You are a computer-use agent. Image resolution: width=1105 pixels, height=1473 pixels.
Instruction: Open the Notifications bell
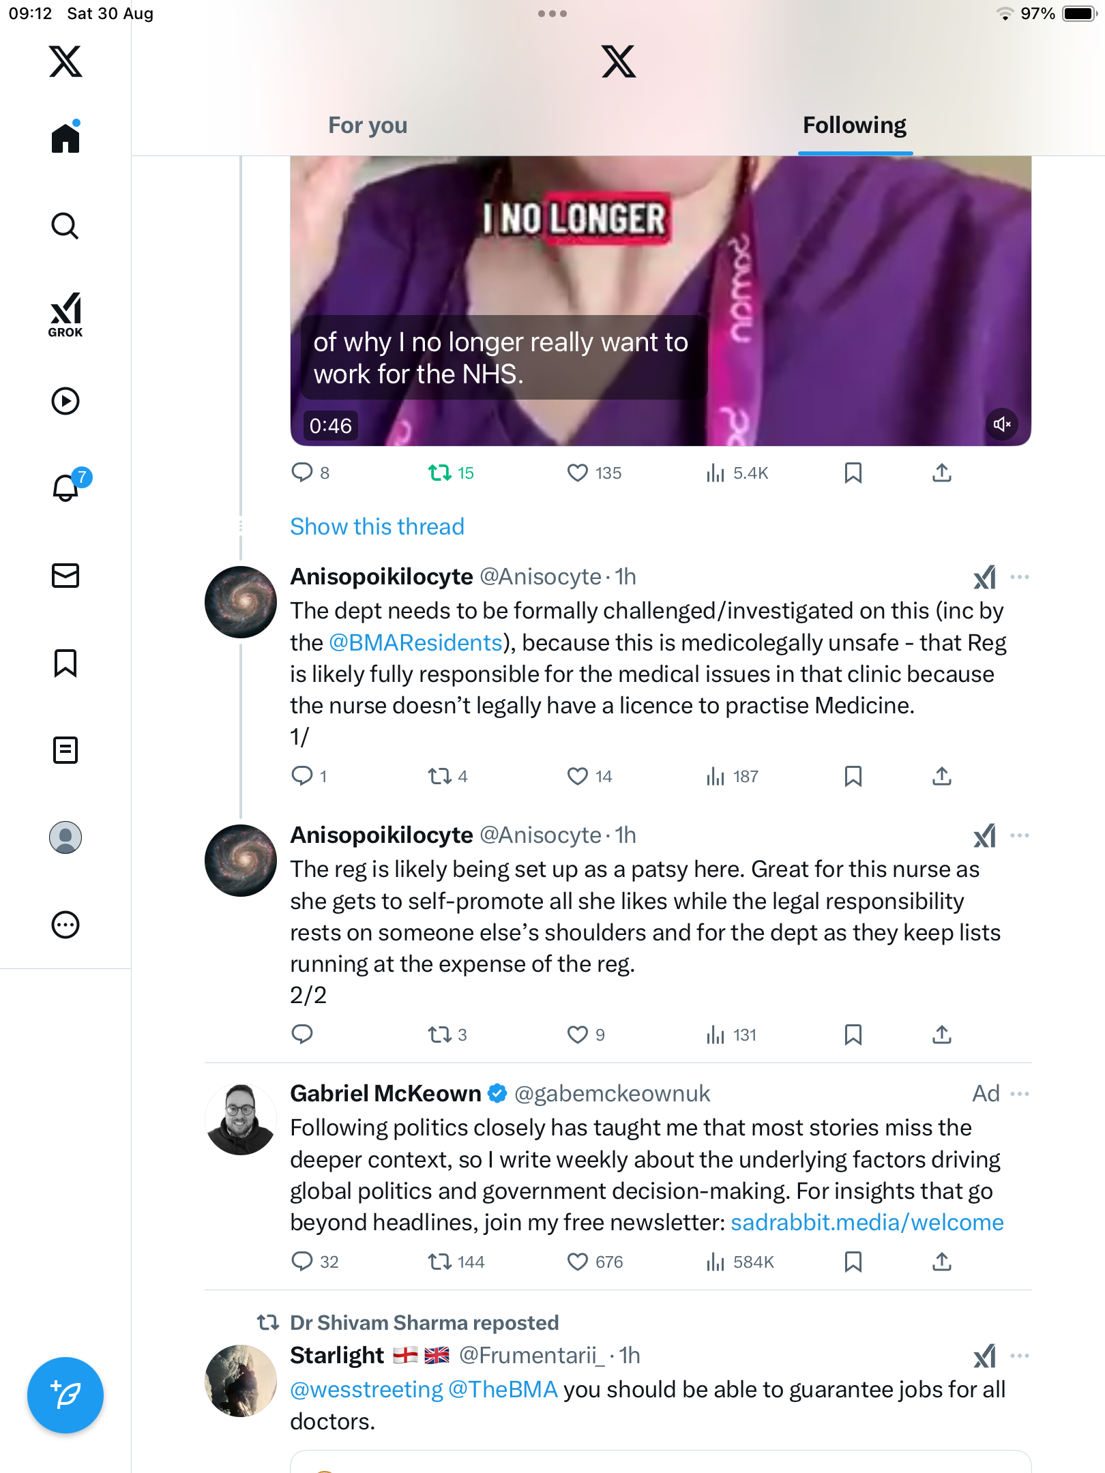pos(66,488)
